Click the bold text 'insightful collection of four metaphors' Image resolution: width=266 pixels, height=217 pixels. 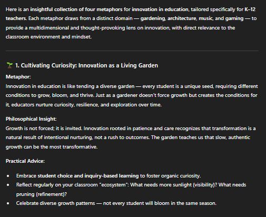(76, 9)
